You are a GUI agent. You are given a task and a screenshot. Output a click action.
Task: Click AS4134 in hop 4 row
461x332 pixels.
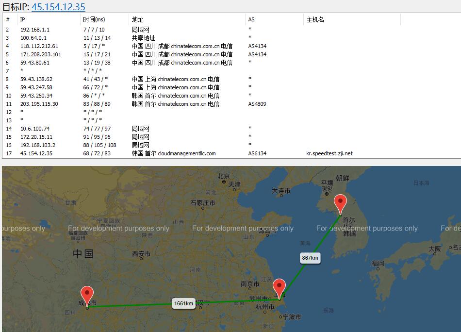(257, 46)
